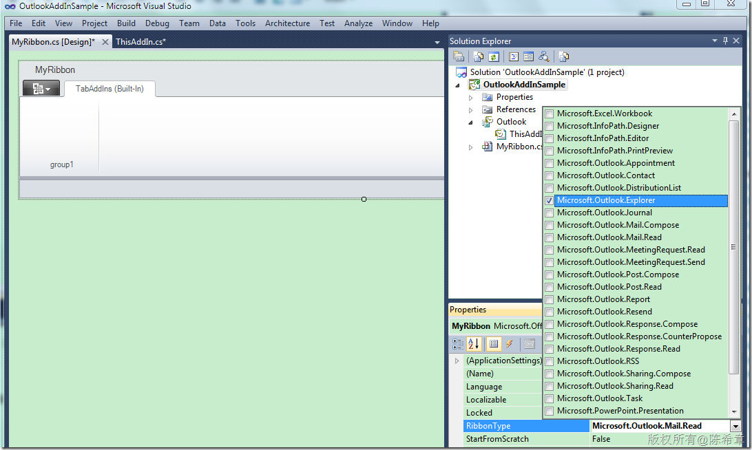The image size is (752, 450).
Task: Close the Solution Explorer panel
Action: 736,41
